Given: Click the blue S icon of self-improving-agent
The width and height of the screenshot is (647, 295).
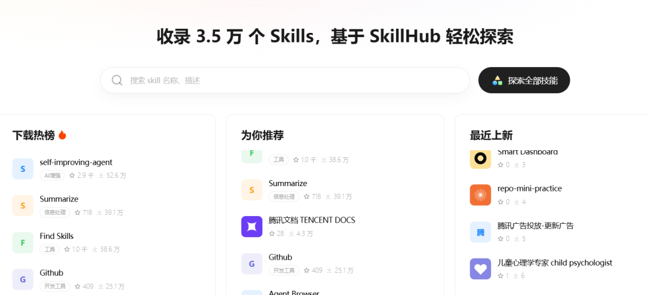Looking at the screenshot, I should coord(23,169).
